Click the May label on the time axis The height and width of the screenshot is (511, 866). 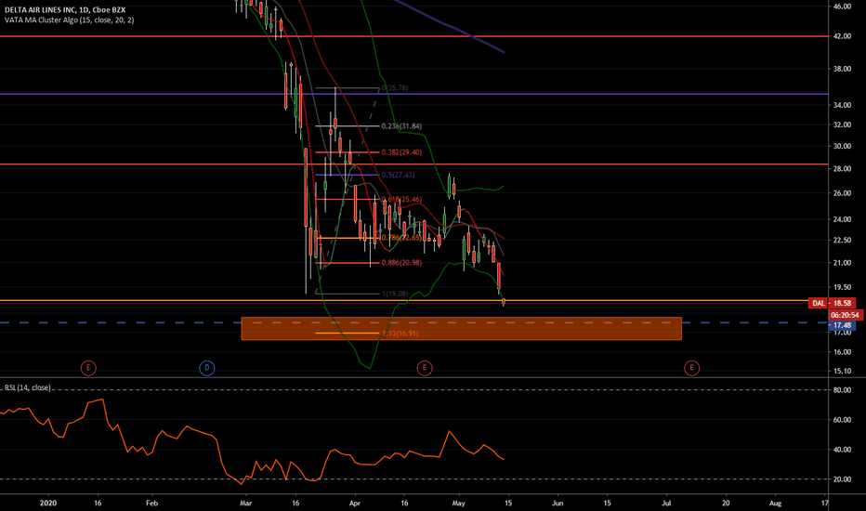coord(458,504)
